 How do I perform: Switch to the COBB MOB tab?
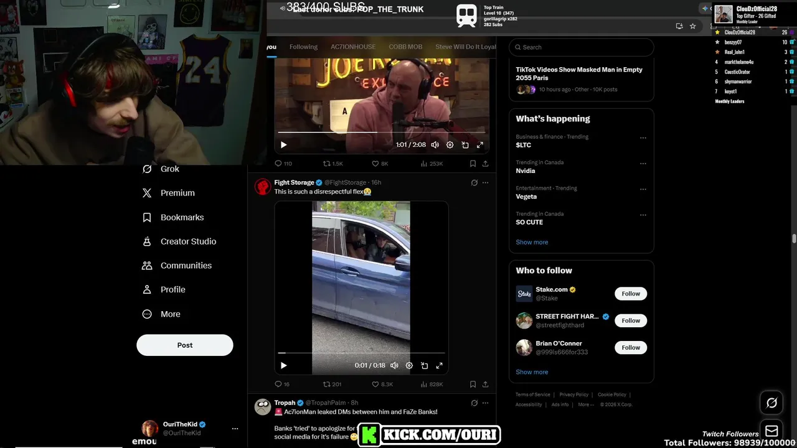tap(405, 47)
